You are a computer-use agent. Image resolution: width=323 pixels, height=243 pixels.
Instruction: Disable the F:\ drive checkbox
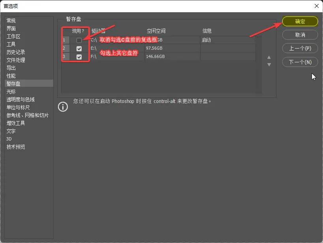(78, 56)
